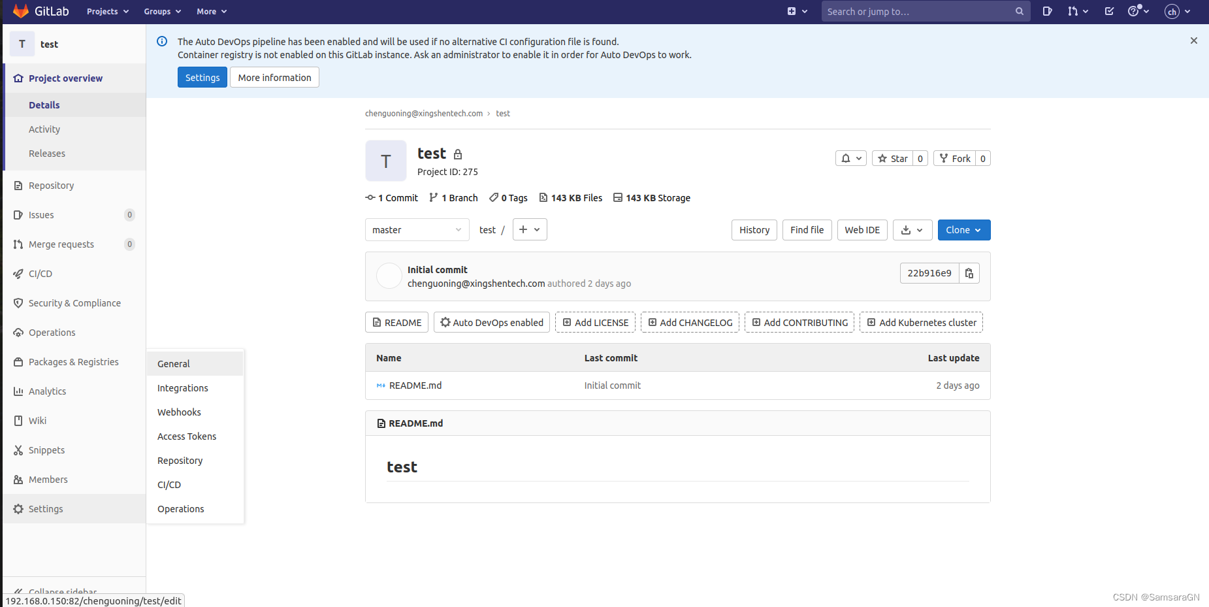Star the test project
Screen dimensions: 1209x607
(x=892, y=158)
